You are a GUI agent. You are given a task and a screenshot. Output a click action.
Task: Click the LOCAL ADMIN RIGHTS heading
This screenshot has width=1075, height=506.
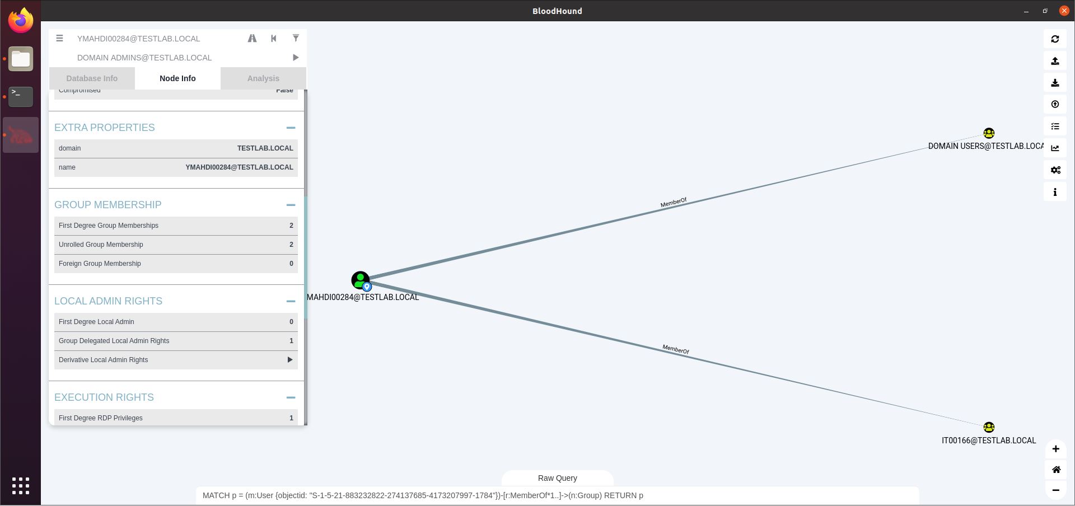109,301
